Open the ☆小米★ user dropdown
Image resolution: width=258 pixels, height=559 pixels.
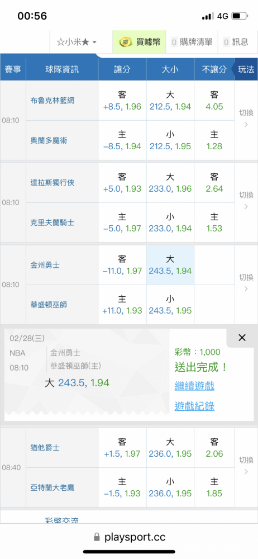pyautogui.click(x=77, y=42)
